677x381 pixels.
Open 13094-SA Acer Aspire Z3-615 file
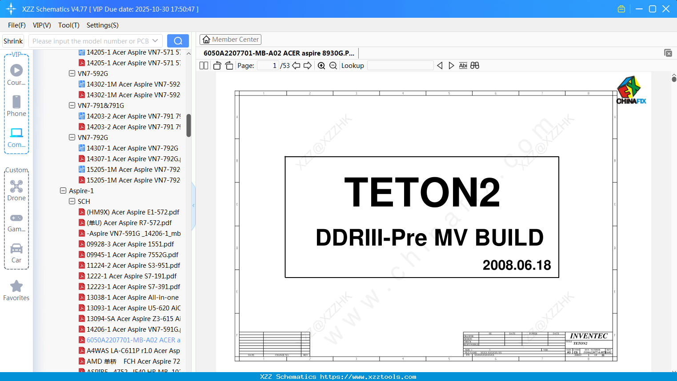129,319
